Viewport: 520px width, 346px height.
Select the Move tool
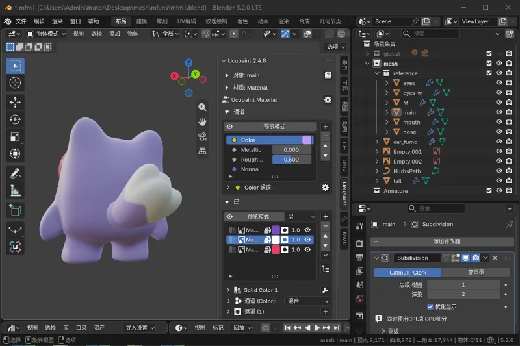tap(15, 103)
